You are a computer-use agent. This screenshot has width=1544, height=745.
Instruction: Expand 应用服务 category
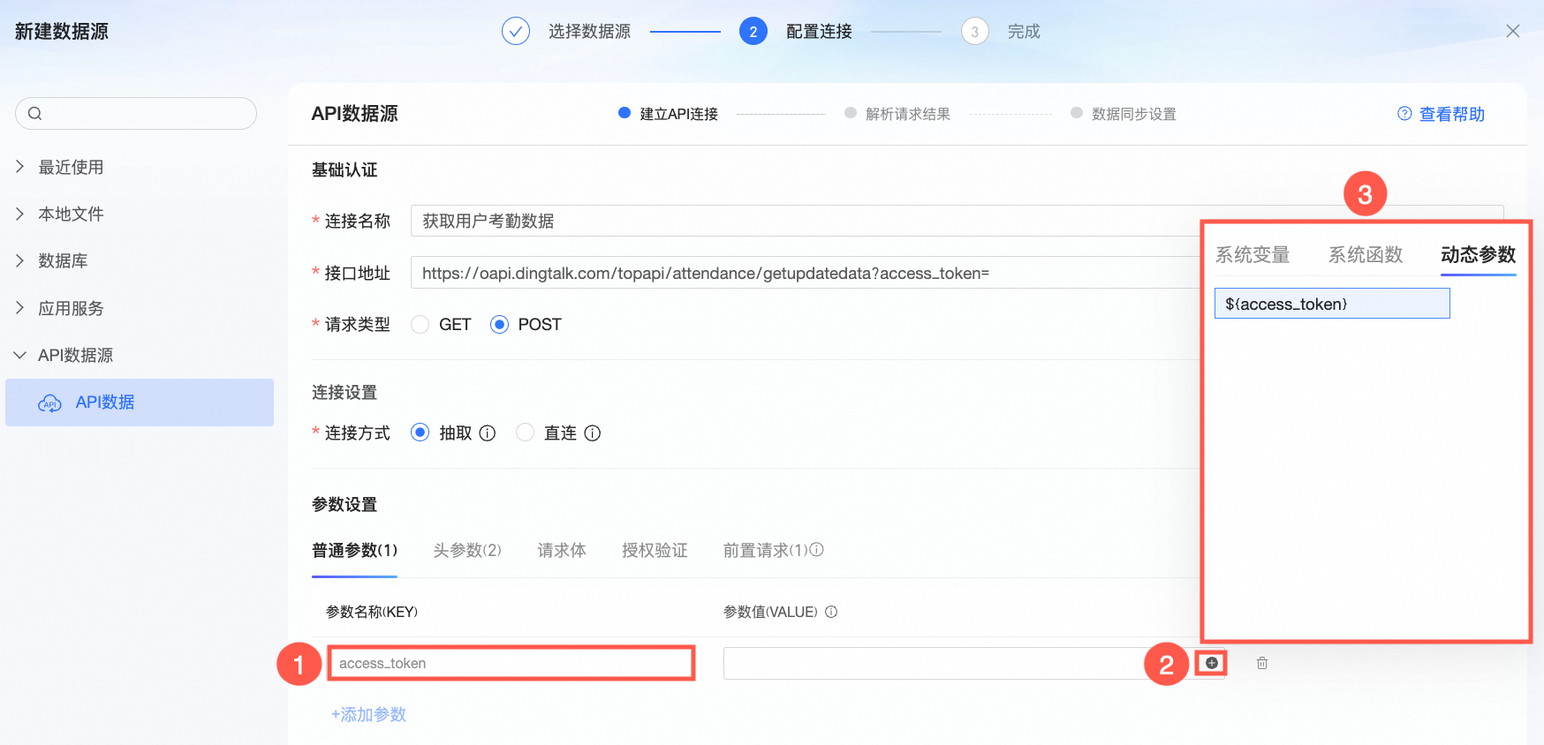tap(19, 307)
